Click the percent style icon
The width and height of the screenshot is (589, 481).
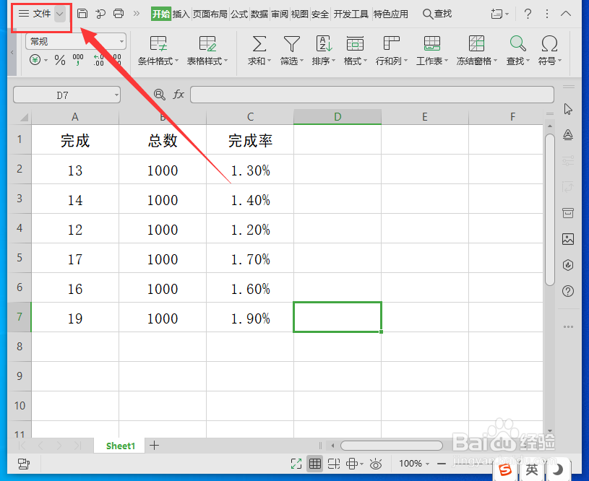(x=60, y=60)
